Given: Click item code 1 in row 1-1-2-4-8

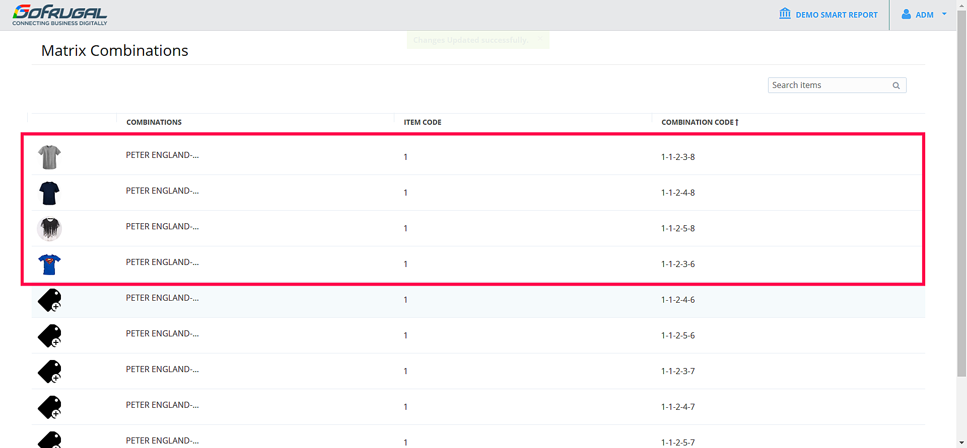Looking at the screenshot, I should pyautogui.click(x=405, y=193).
